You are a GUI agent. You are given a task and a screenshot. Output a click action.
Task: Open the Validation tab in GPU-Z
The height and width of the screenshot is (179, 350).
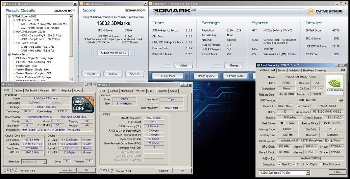295,70
